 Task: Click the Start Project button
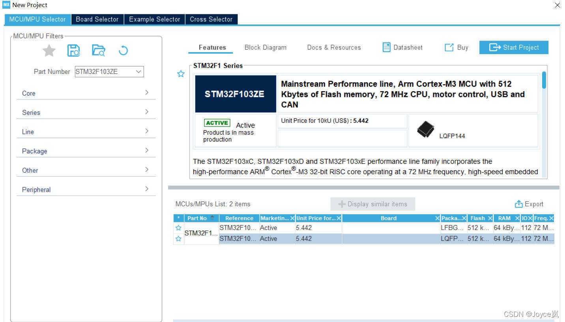tap(514, 47)
